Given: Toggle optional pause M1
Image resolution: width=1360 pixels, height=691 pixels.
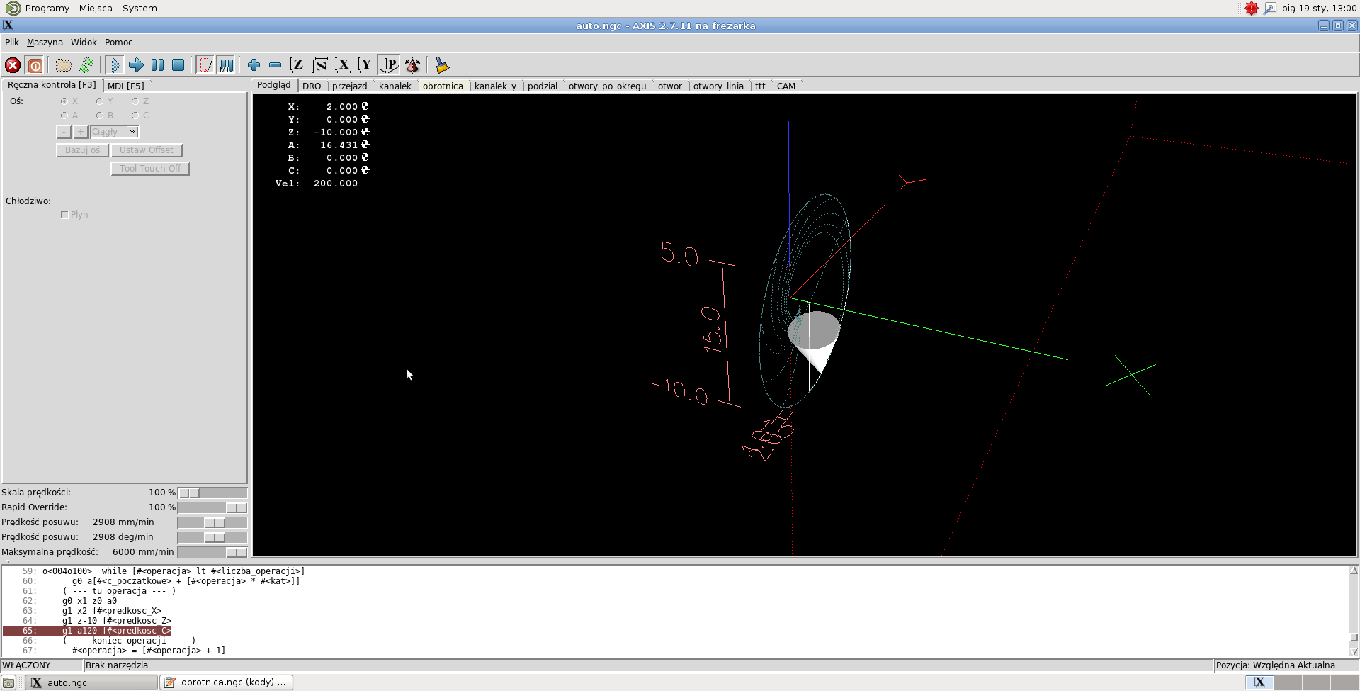Looking at the screenshot, I should point(227,65).
